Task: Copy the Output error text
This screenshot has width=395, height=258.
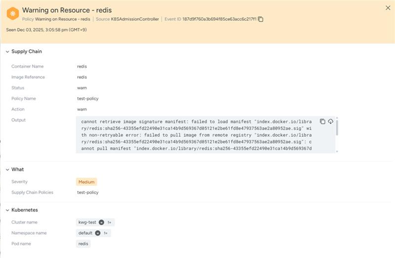Action: coord(322,121)
